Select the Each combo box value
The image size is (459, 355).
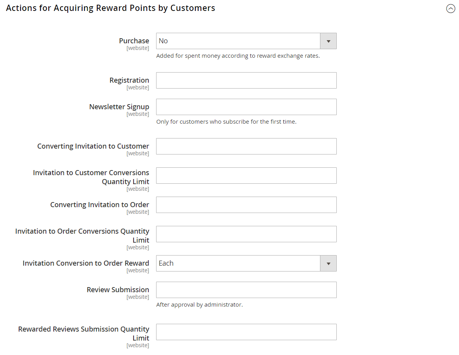point(238,263)
